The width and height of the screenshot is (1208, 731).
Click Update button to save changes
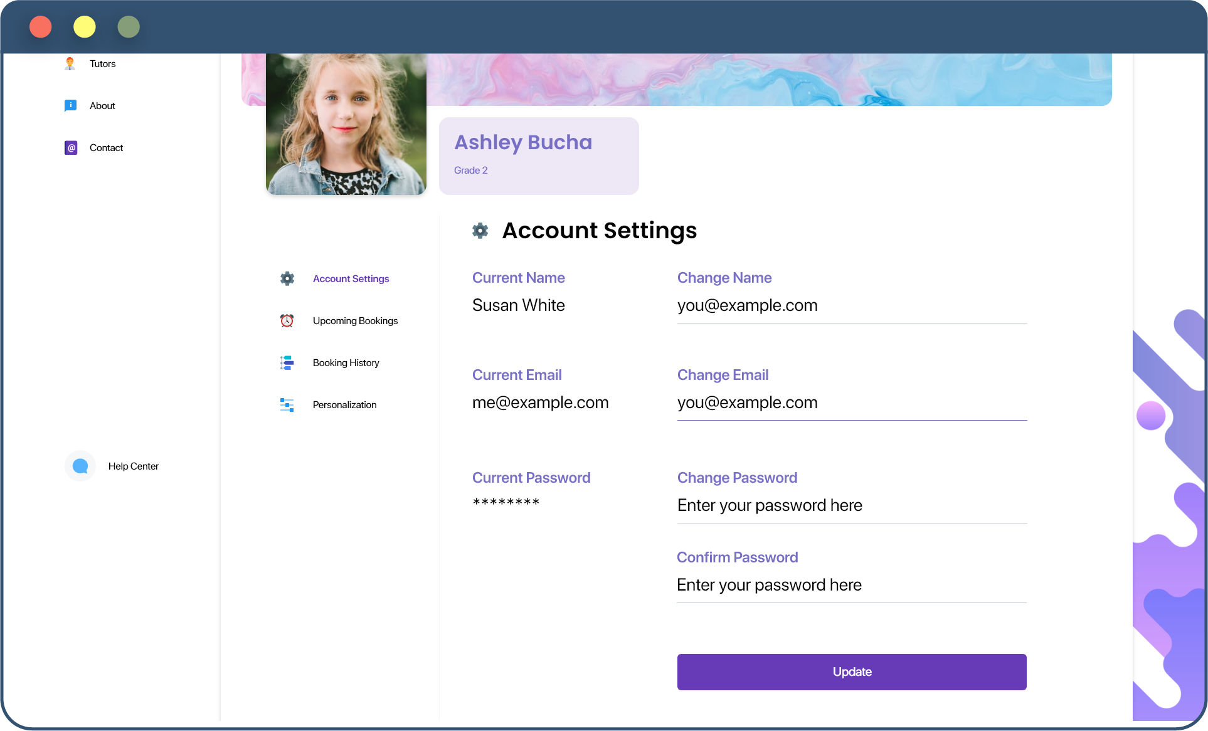click(852, 671)
